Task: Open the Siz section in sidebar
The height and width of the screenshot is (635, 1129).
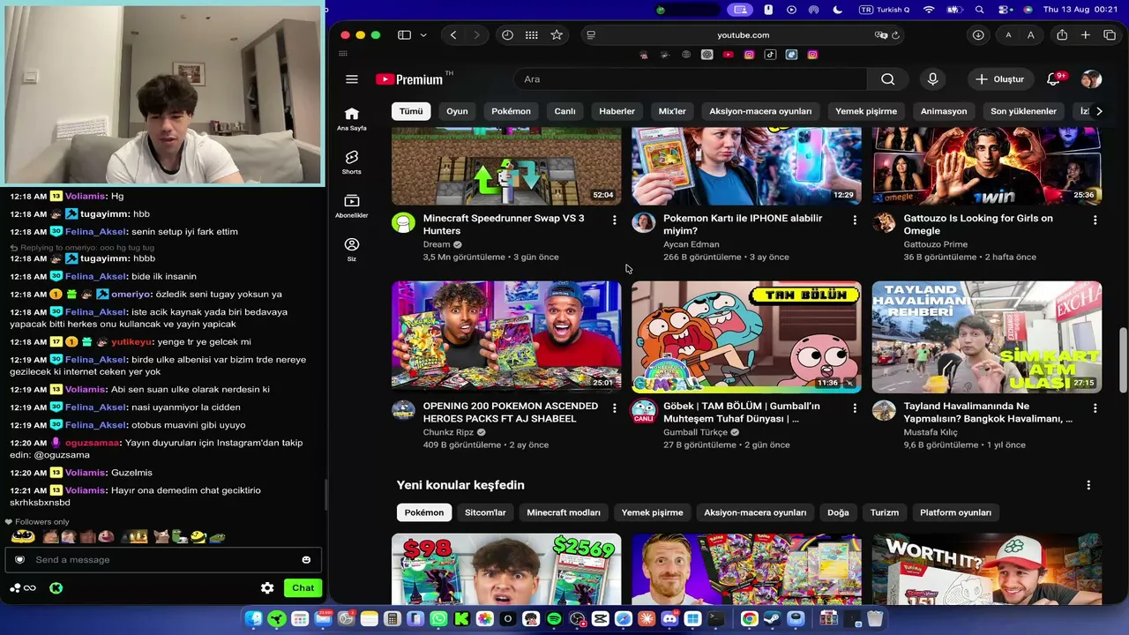Action: tap(352, 250)
